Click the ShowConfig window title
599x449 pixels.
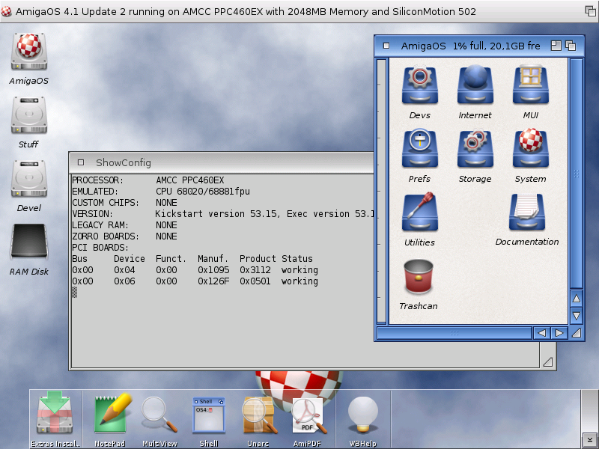pos(124,162)
